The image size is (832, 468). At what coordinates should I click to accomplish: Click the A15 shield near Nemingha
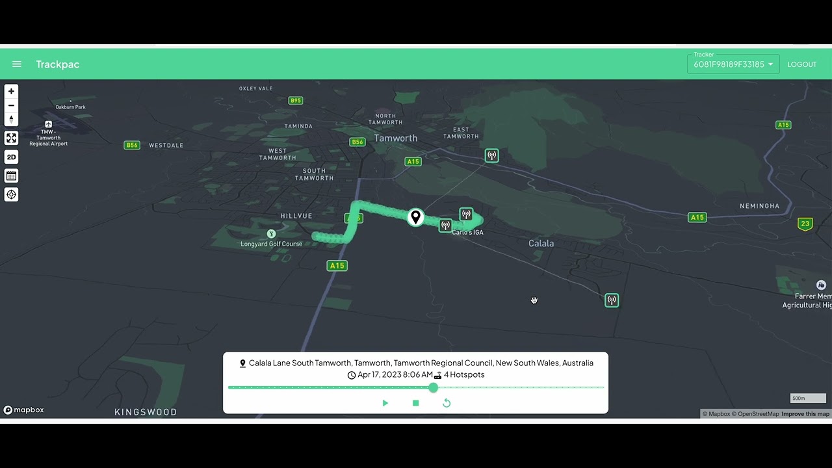[x=697, y=217]
